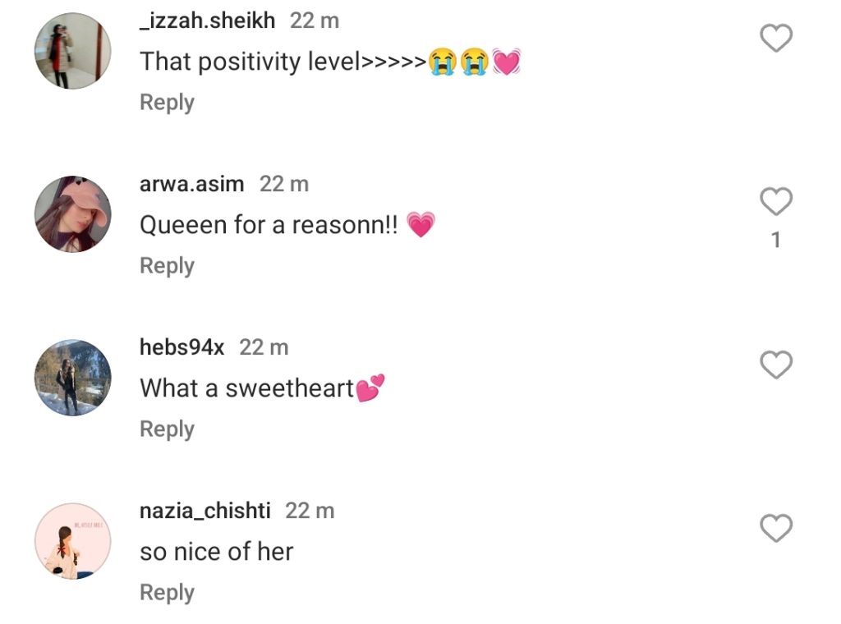Image resolution: width=841 pixels, height=624 pixels.
Task: Open the arwa.asim username link
Action: pyautogui.click(x=192, y=184)
